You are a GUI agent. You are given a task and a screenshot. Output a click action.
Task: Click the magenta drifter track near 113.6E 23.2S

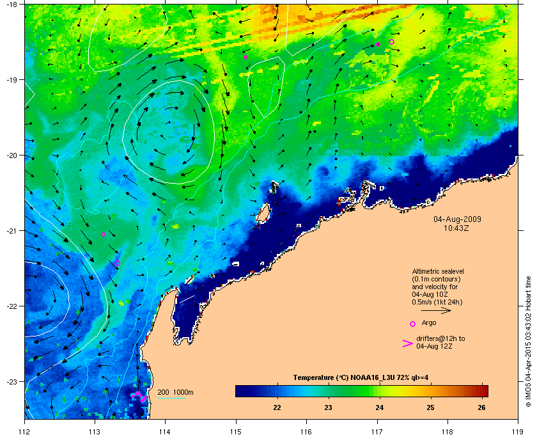tap(139, 397)
